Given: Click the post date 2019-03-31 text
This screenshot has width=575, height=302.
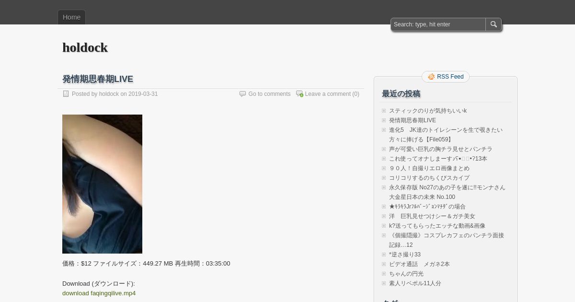Looking at the screenshot, I should click(x=143, y=94).
